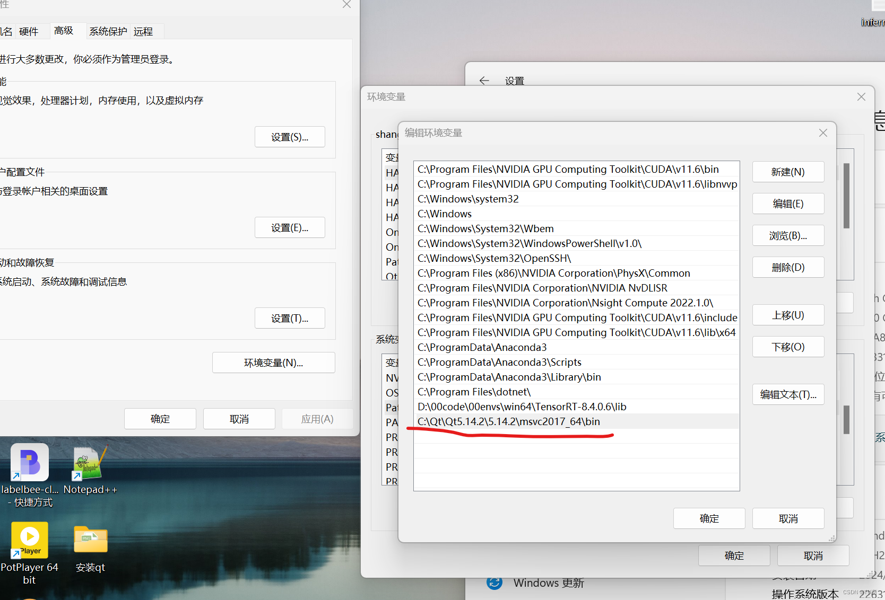885x600 pixels.
Task: Open the browse dialog via 浏览(B)
Action: pyautogui.click(x=788, y=235)
